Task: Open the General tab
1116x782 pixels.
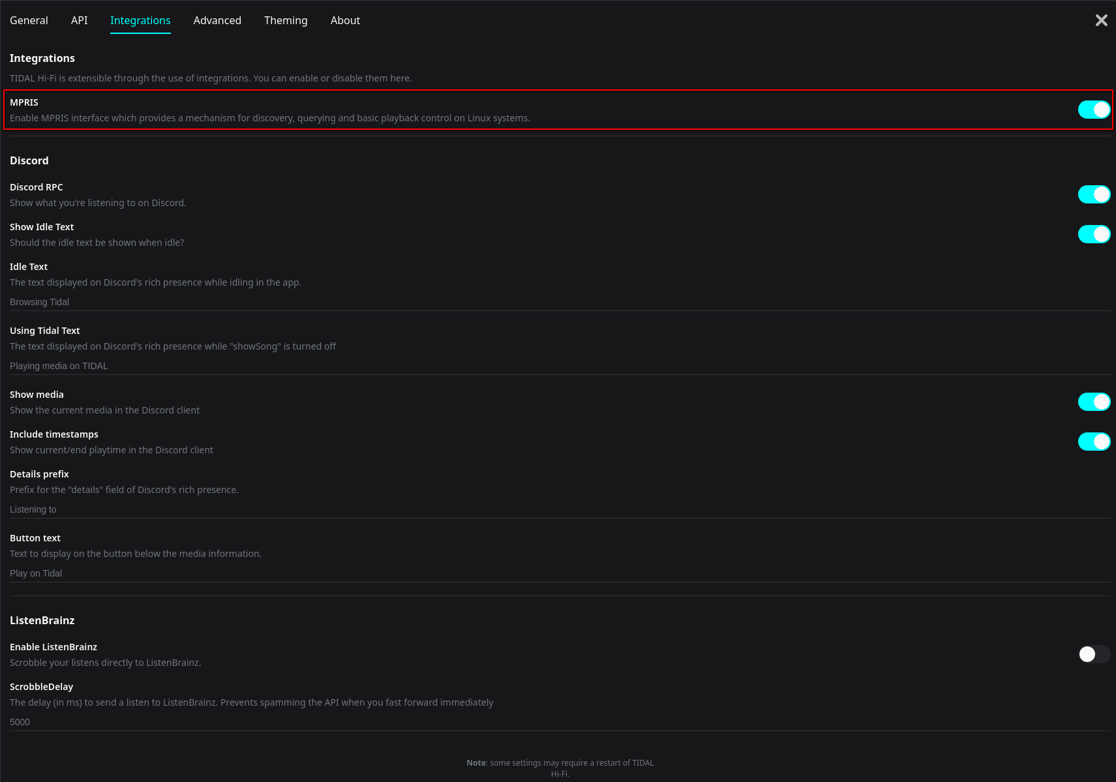Action: click(29, 20)
